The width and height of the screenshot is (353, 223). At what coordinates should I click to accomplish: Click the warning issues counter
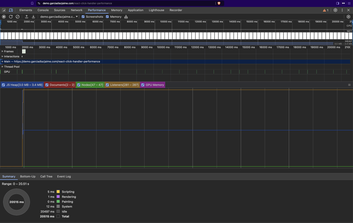[326, 10]
